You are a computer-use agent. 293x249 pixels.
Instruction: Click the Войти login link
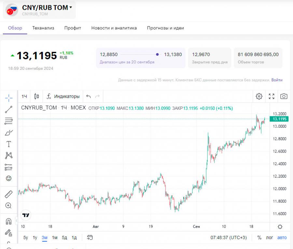coord(277,80)
